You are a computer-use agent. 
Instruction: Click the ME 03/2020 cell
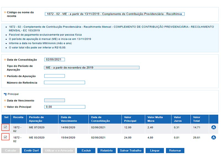click(37, 138)
